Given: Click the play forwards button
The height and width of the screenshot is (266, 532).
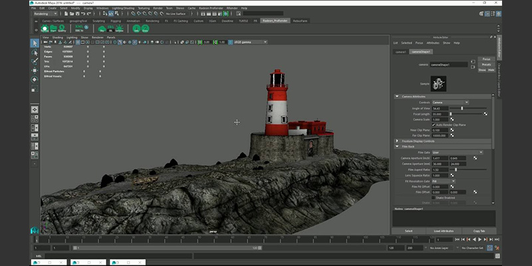Looking at the screenshot, I should pyautogui.click(x=479, y=239).
